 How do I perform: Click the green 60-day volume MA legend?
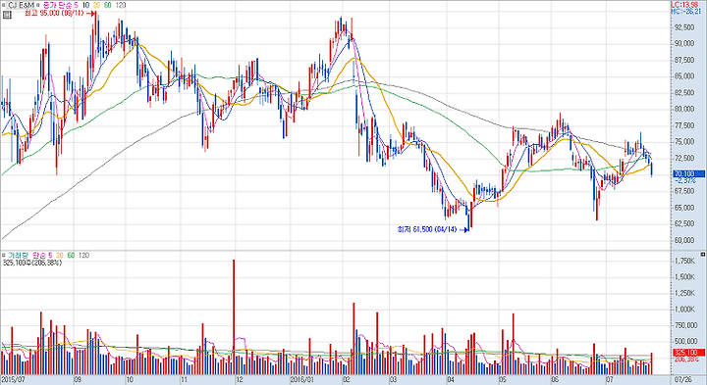point(71,256)
